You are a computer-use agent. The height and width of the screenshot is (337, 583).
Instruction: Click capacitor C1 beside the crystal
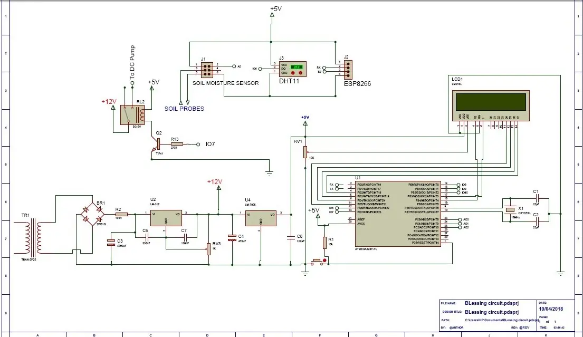pyautogui.click(x=536, y=199)
